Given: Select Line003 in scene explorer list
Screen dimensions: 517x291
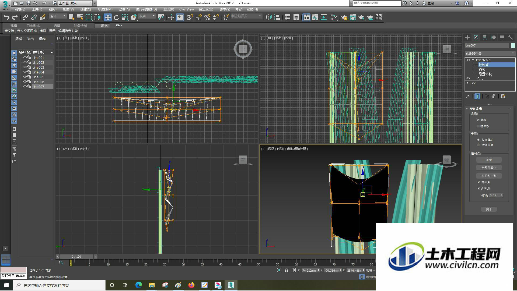Looking at the screenshot, I should pyautogui.click(x=38, y=67).
